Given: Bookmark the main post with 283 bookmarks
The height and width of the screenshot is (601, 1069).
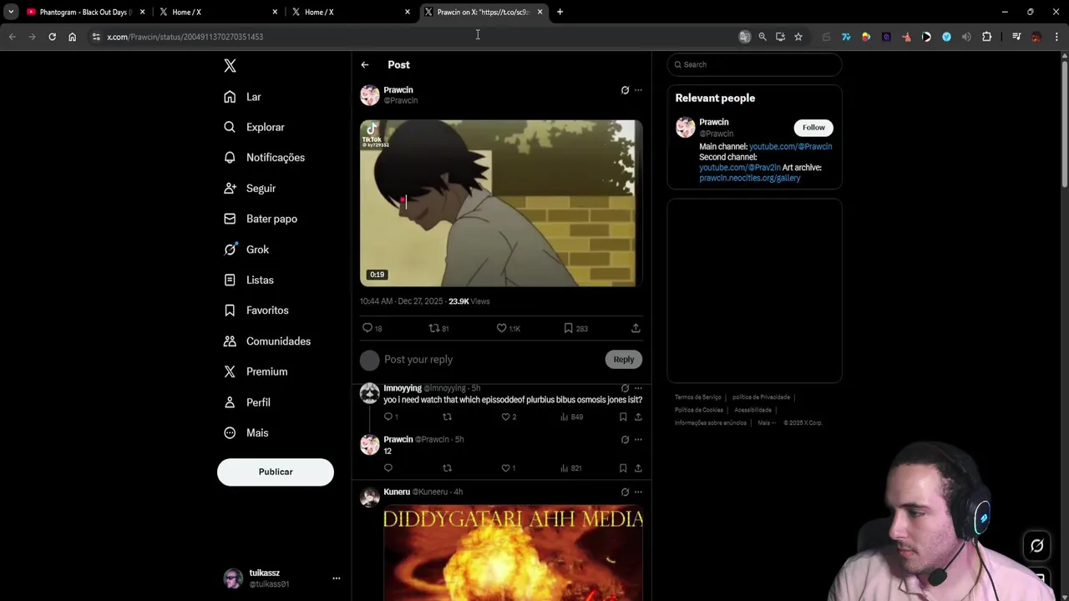Looking at the screenshot, I should click(x=575, y=328).
